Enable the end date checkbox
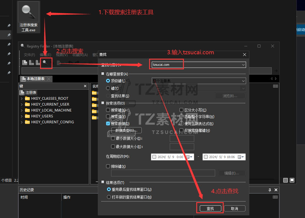Viewport: 305px width, 218px height. pyautogui.click(x=206, y=157)
